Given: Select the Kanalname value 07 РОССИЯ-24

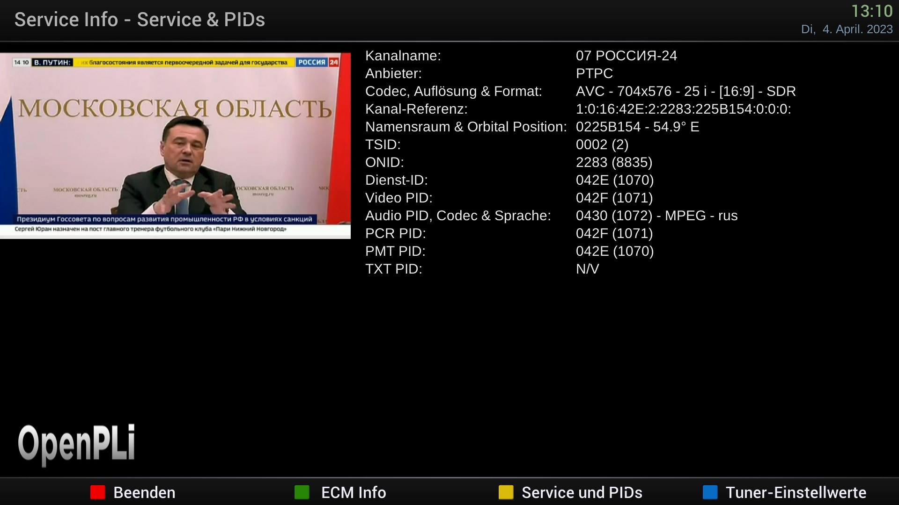Looking at the screenshot, I should [x=626, y=56].
